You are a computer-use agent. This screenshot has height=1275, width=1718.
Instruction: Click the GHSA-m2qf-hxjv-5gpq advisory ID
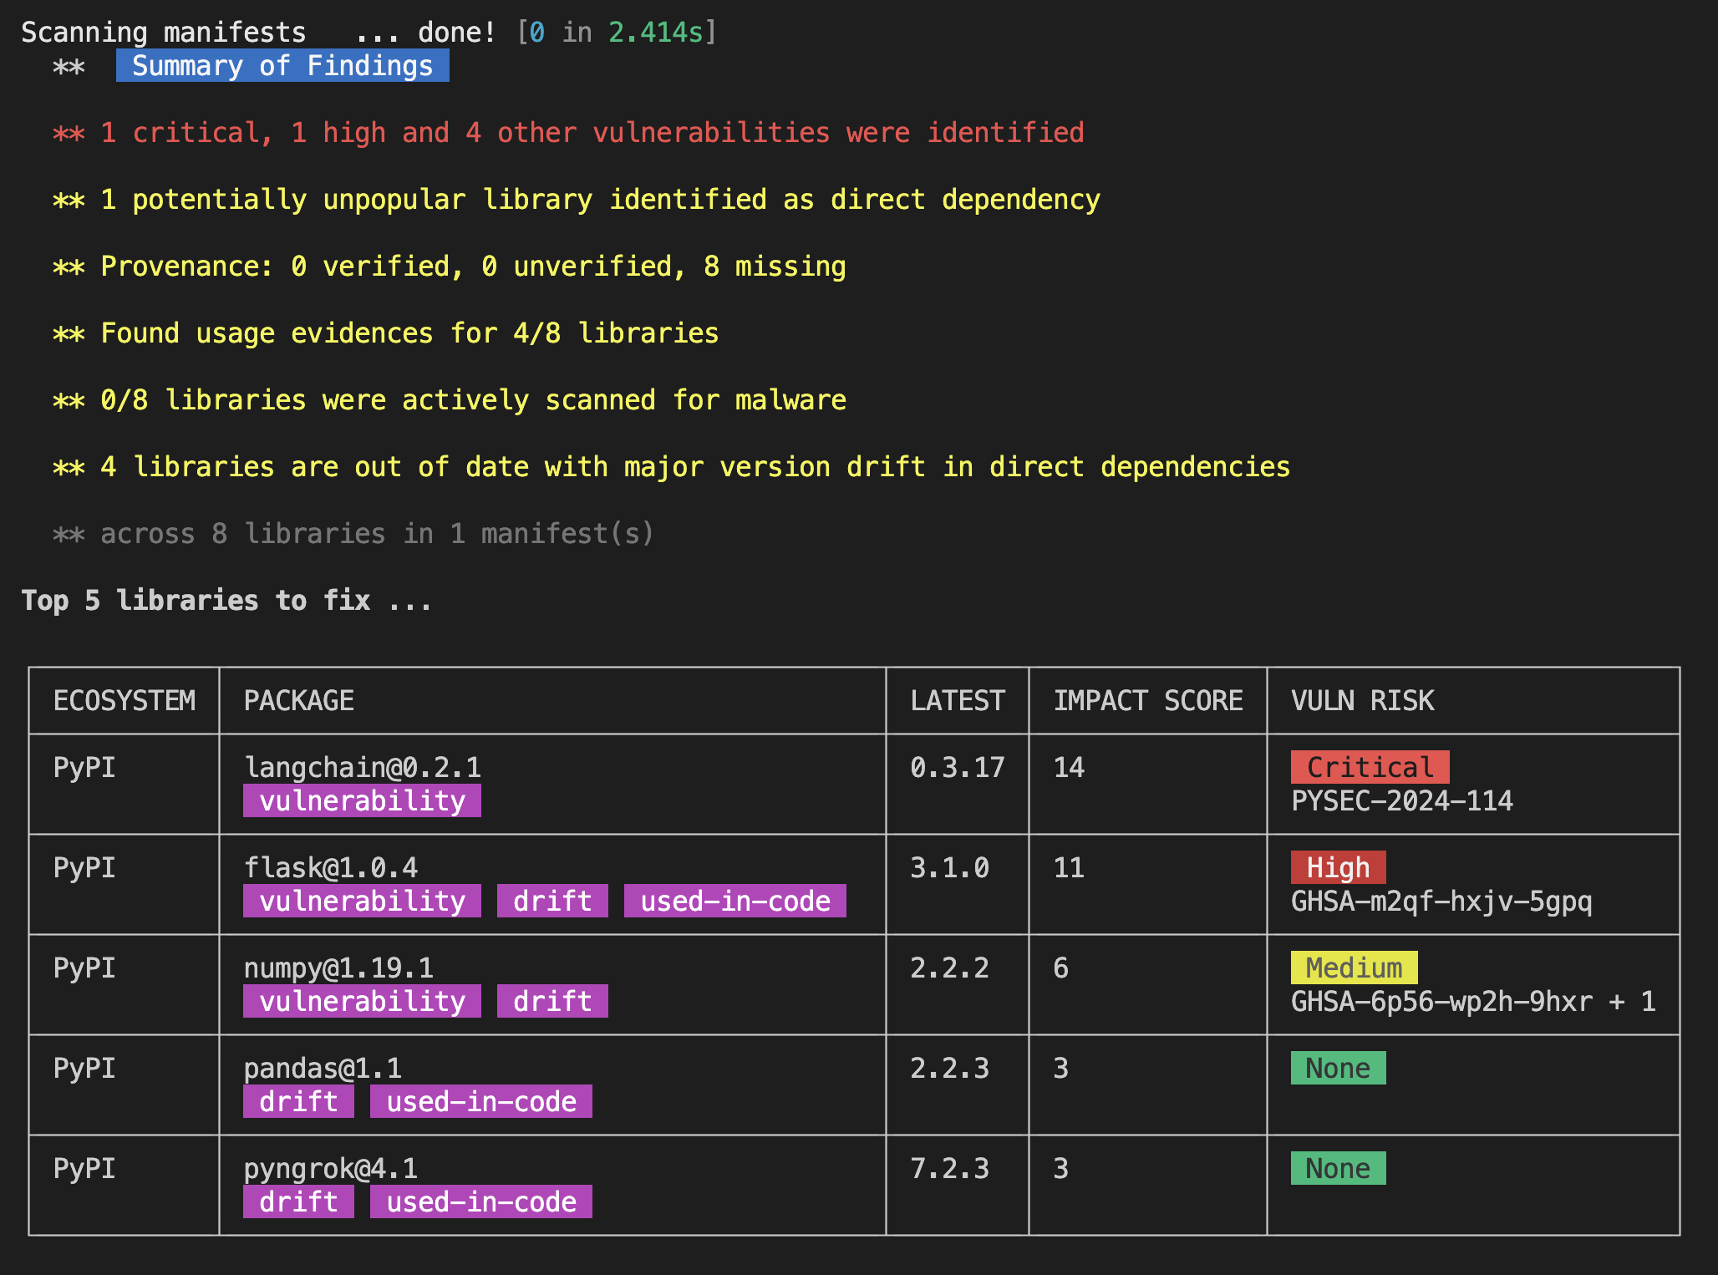(x=1441, y=901)
